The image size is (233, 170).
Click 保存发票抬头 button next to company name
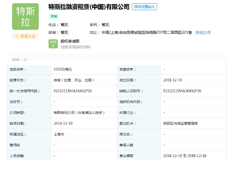click(144, 7)
